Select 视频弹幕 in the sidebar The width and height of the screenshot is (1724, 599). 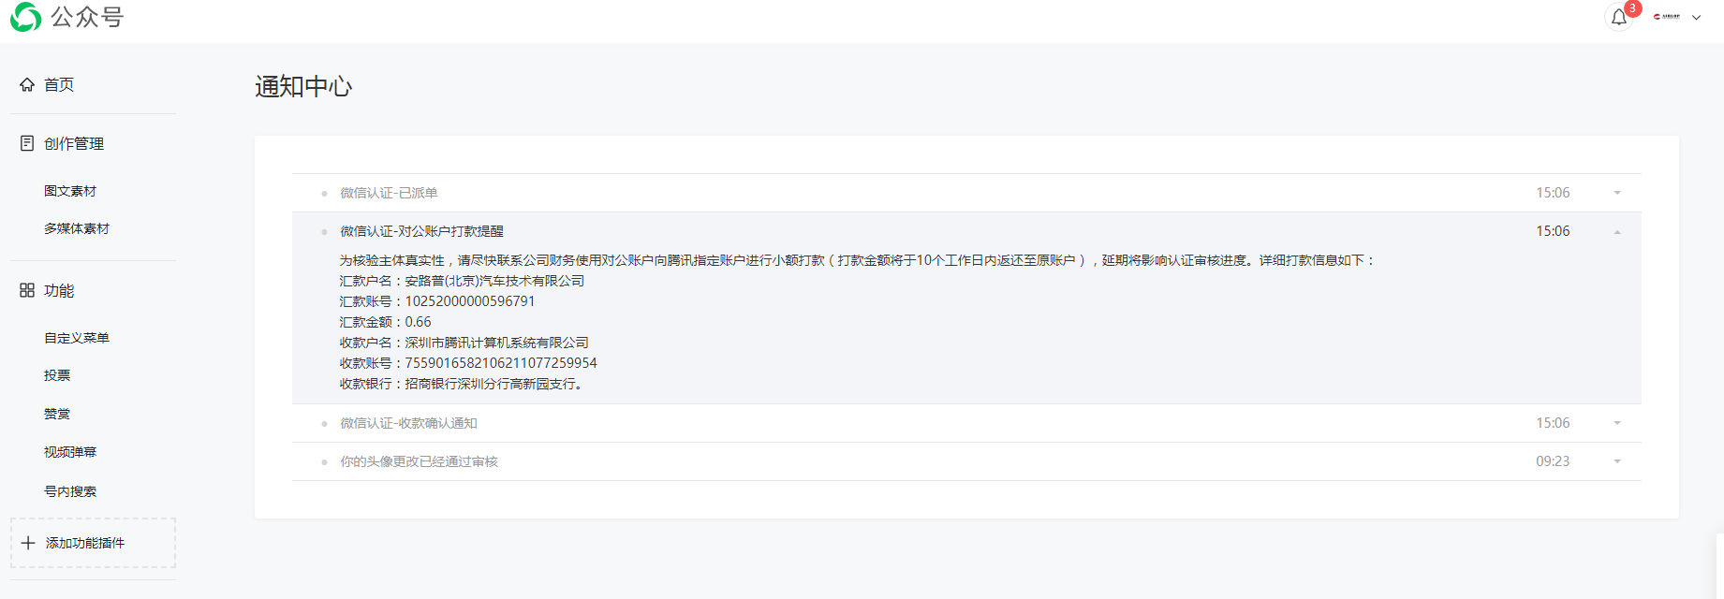pyautogui.click(x=70, y=452)
